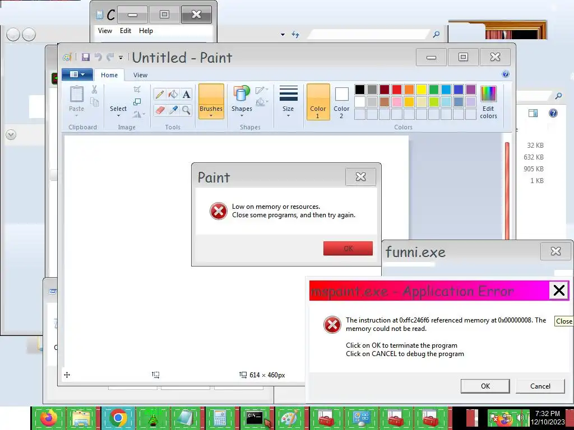Click the Undo arrow in Paint title bar

coord(98,57)
